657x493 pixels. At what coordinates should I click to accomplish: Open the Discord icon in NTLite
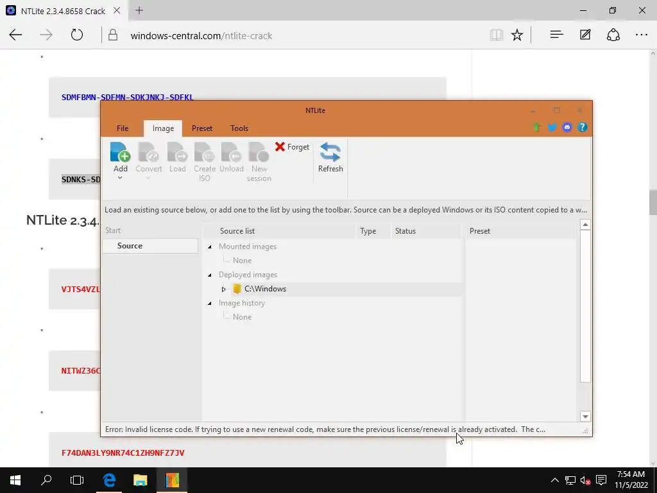point(567,128)
